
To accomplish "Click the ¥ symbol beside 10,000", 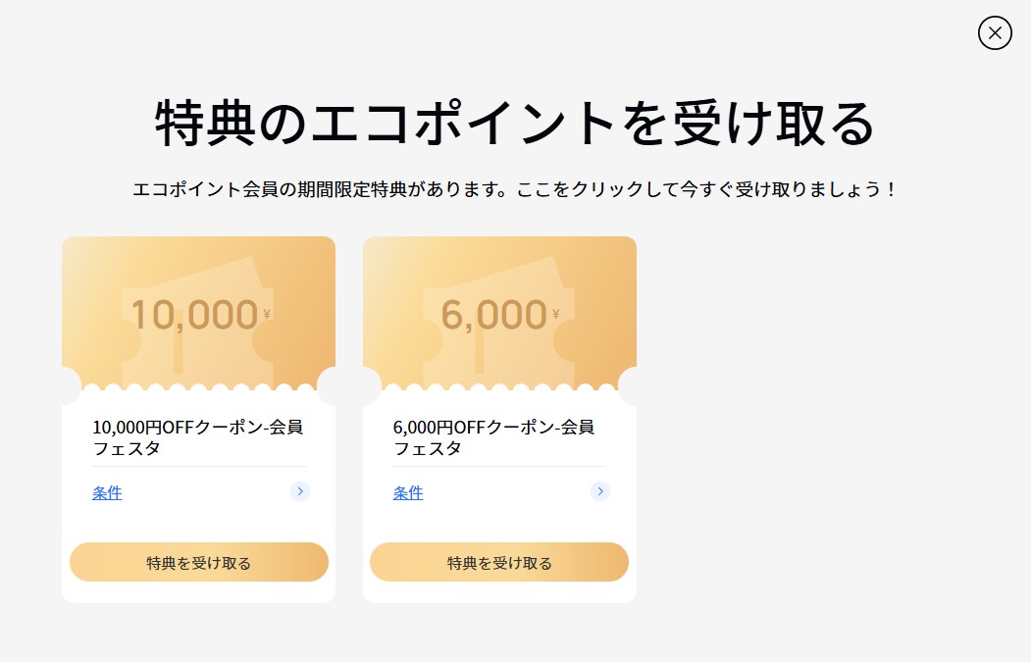I will 267,314.
